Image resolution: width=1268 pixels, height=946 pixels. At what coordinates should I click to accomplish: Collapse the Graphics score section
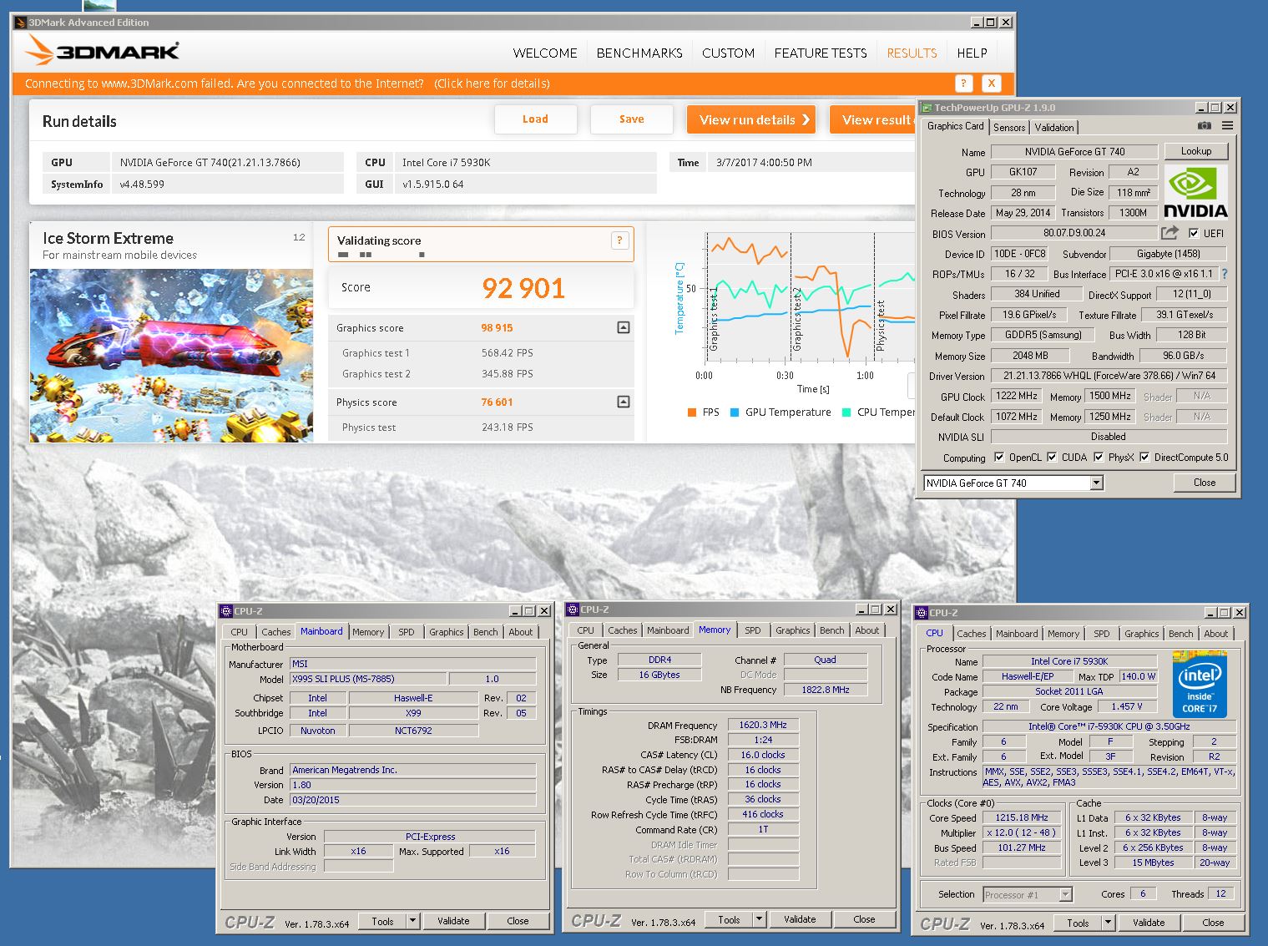click(623, 327)
